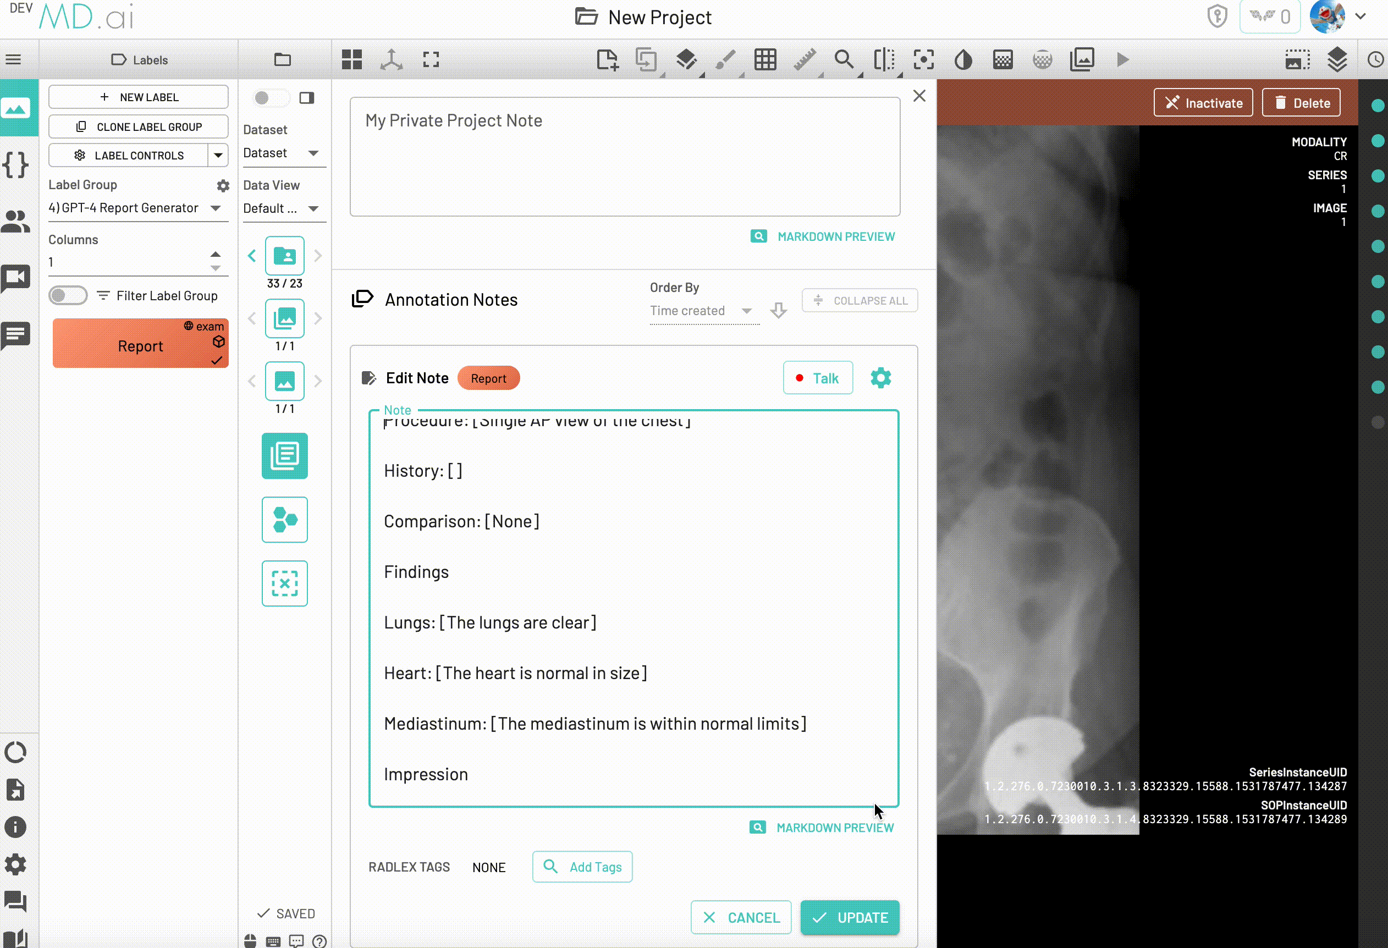Expand the Label Group dropdown
This screenshot has width=1388, height=948.
(x=216, y=208)
